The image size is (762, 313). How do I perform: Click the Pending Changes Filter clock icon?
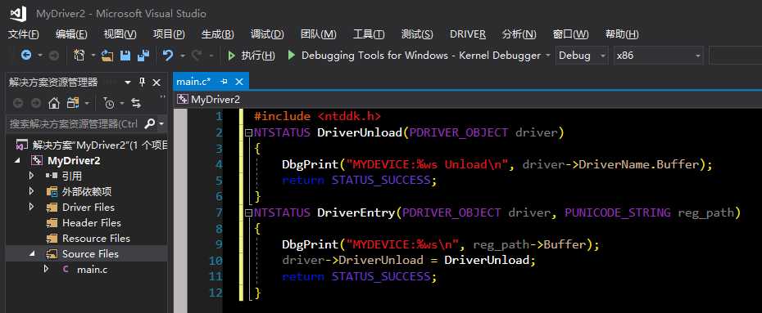point(109,103)
